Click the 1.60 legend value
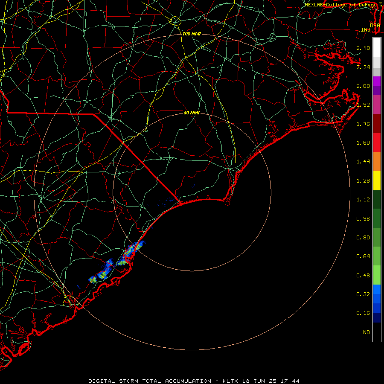This screenshot has width=384, height=384. tap(363, 143)
